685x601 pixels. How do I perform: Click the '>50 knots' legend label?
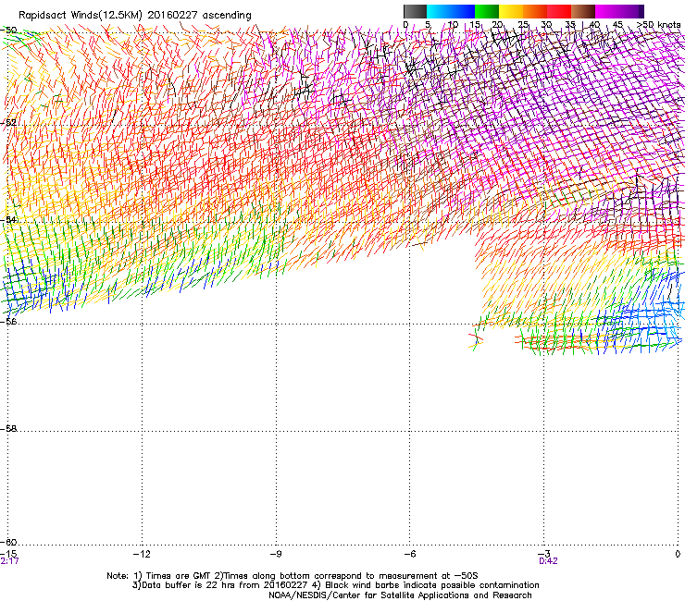point(659,25)
